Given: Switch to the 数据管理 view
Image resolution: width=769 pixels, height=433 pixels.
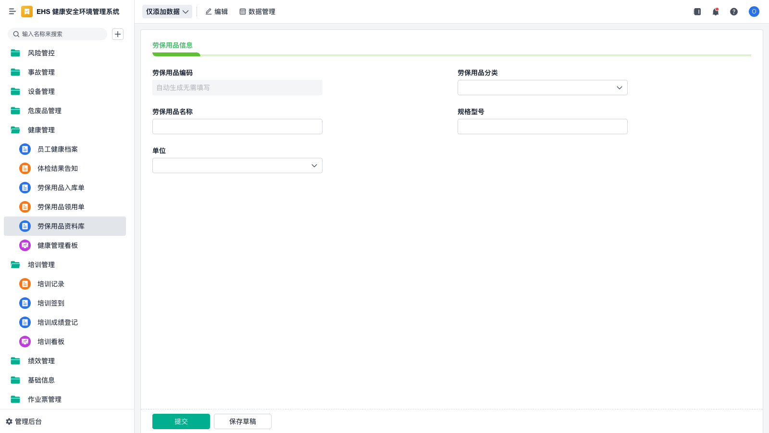Looking at the screenshot, I should click(x=257, y=12).
